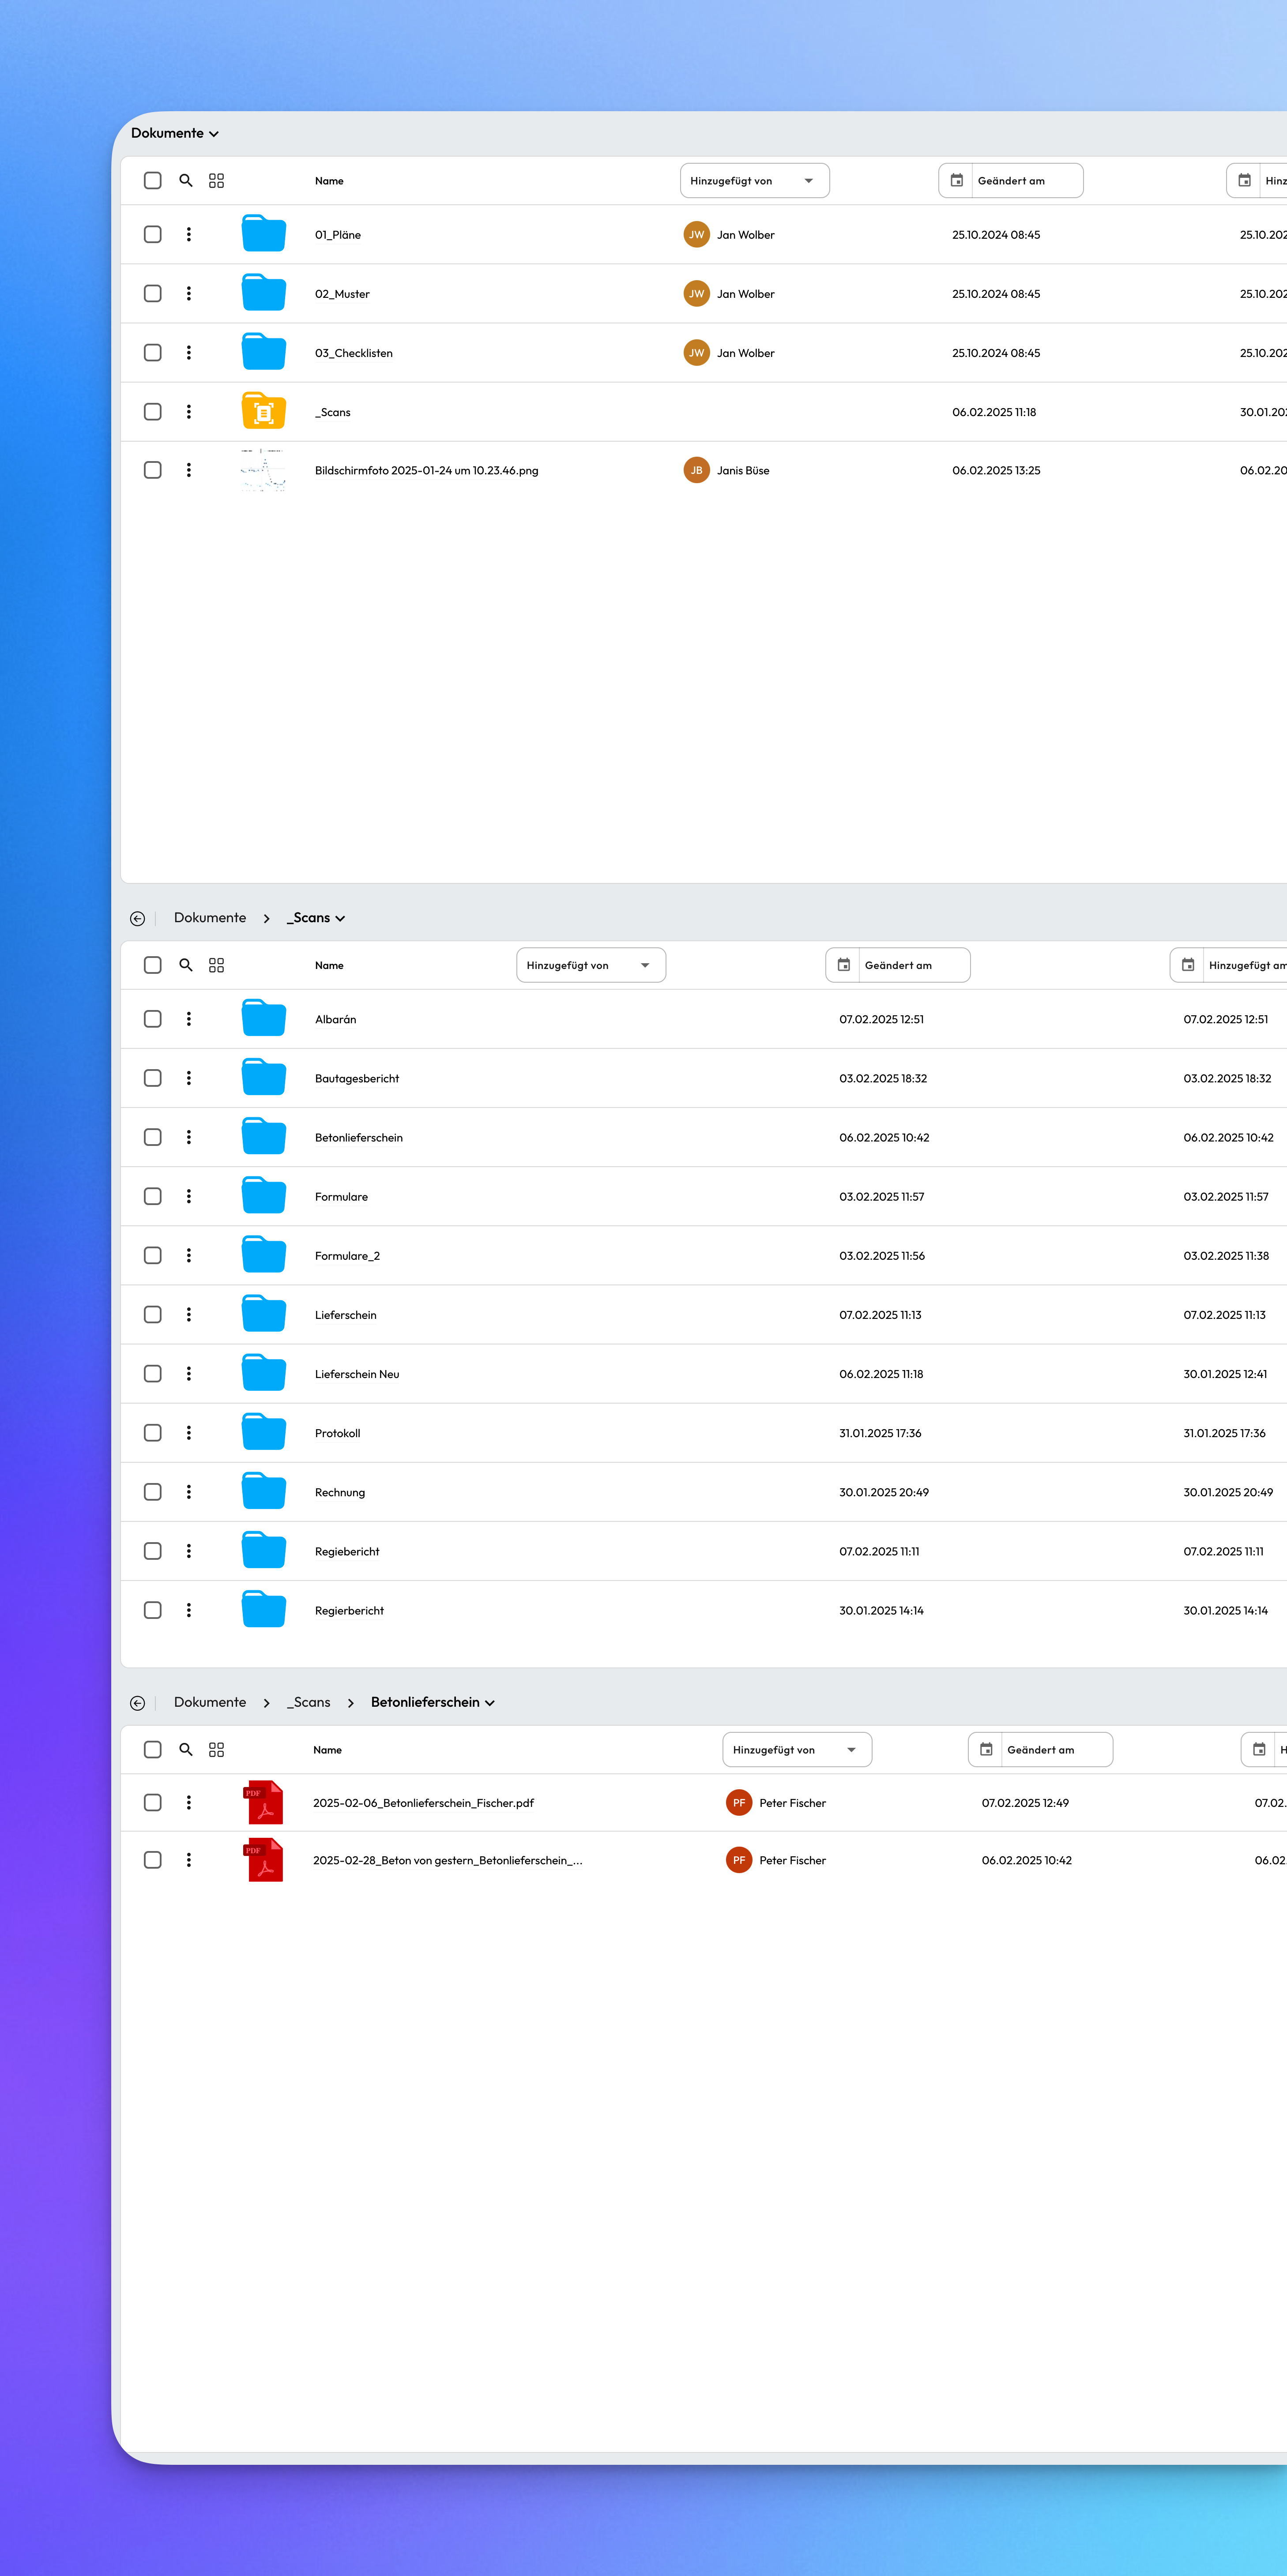This screenshot has width=1287, height=2576.
Task: Click search icon in top Dokumente panel
Action: coord(186,181)
